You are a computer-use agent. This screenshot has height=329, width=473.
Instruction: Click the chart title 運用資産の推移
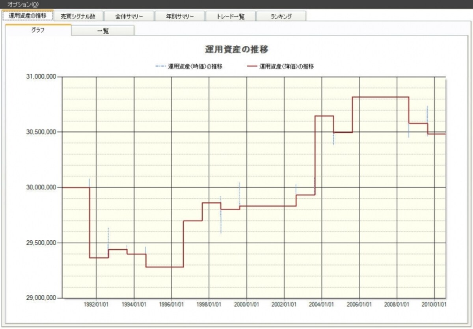point(236,50)
